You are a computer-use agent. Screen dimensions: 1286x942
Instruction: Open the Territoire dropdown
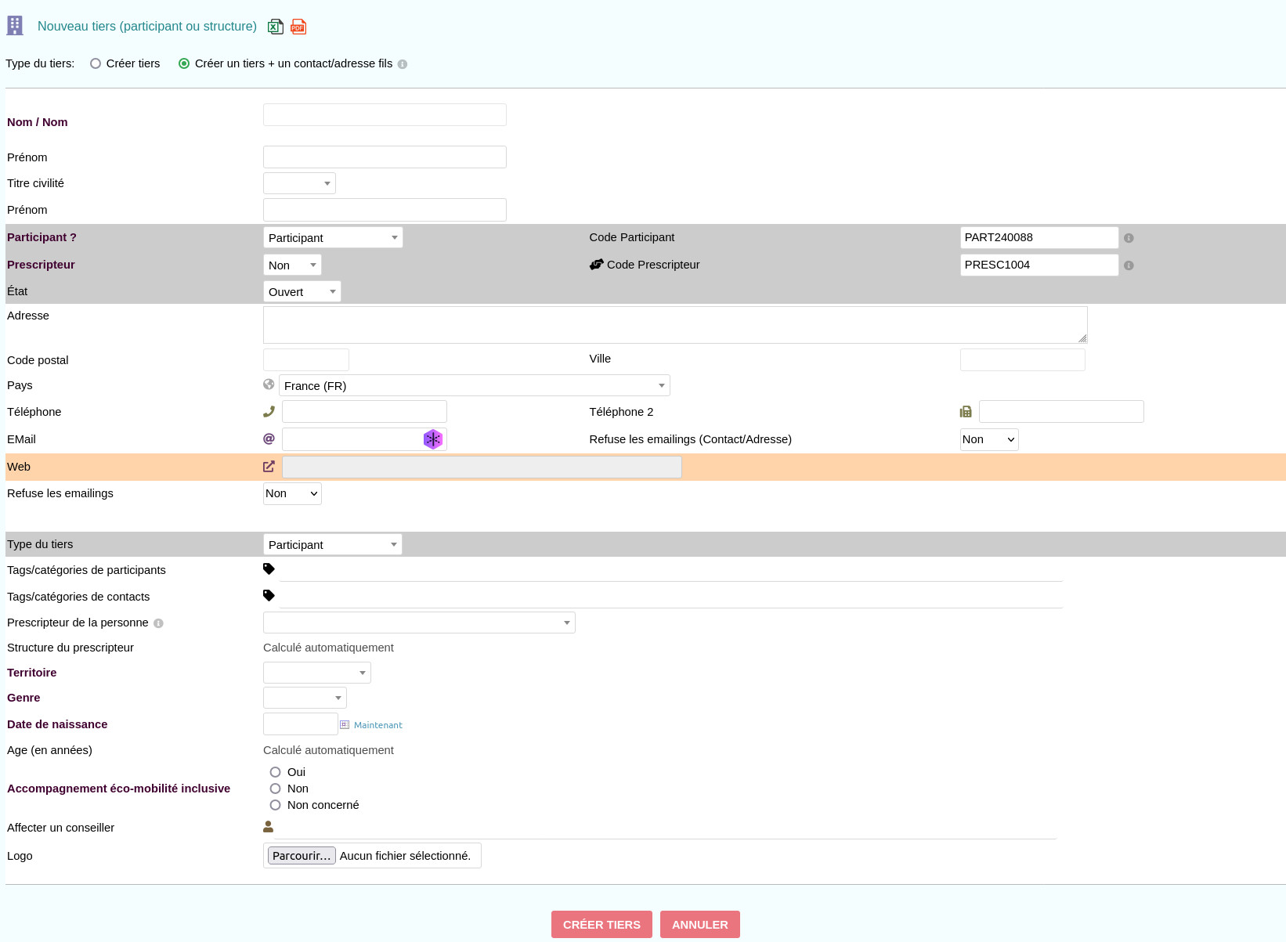pos(316,673)
